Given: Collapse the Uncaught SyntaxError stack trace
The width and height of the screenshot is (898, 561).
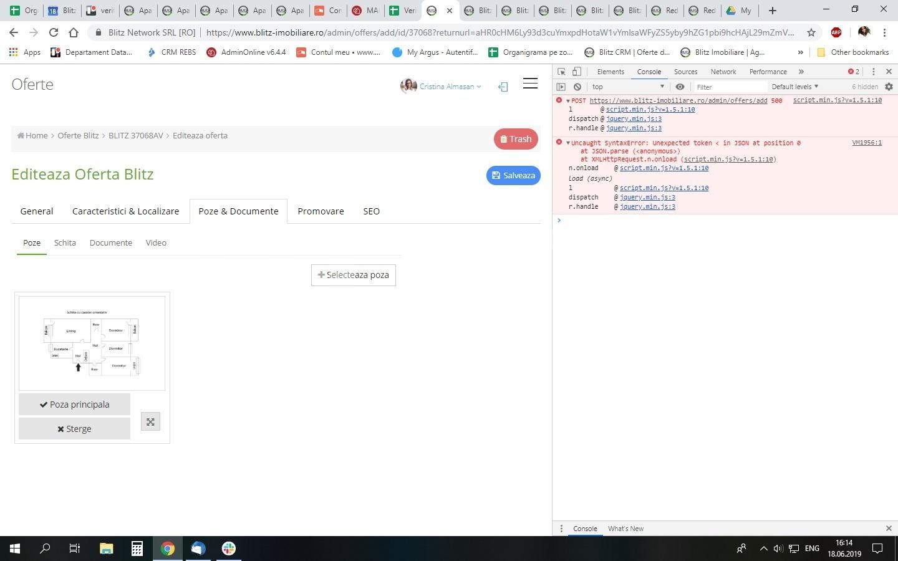Looking at the screenshot, I should point(567,143).
